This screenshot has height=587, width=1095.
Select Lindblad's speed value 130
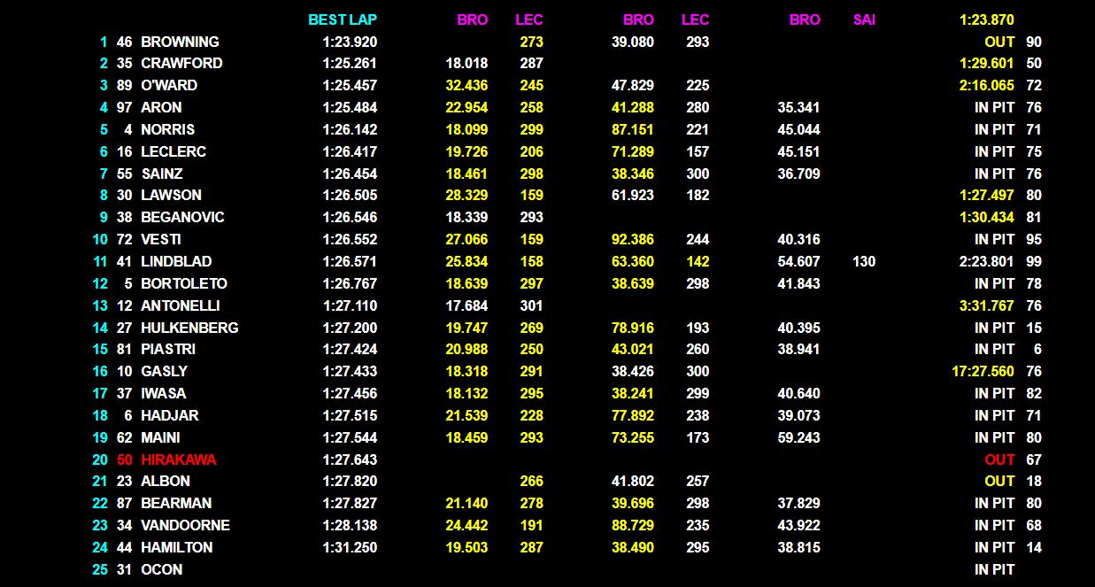point(864,261)
